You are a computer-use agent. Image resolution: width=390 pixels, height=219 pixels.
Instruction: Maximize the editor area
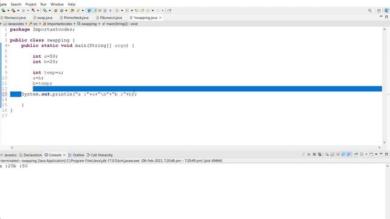(386, 17)
